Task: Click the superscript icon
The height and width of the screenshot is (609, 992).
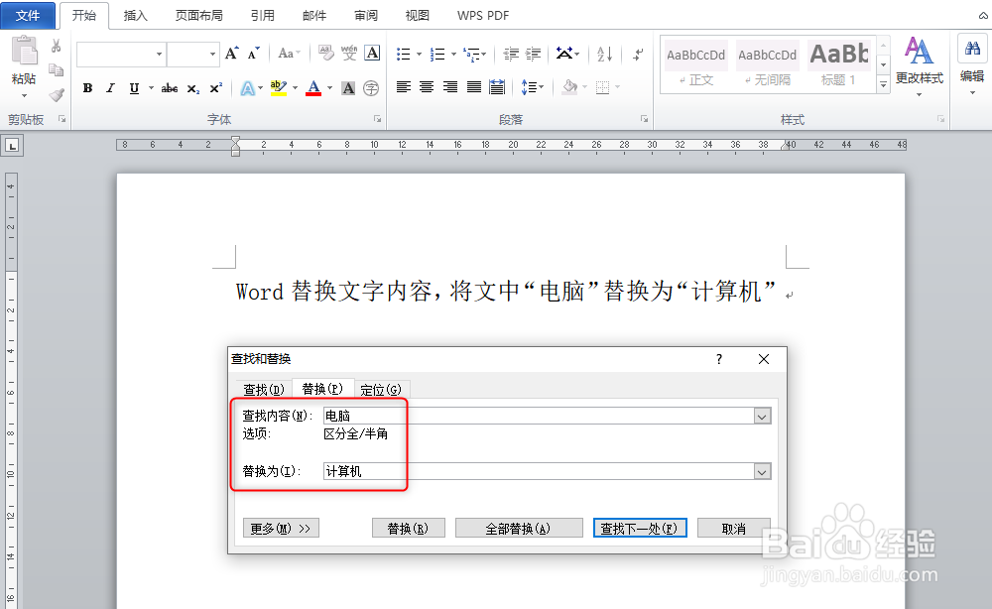Action: point(216,88)
